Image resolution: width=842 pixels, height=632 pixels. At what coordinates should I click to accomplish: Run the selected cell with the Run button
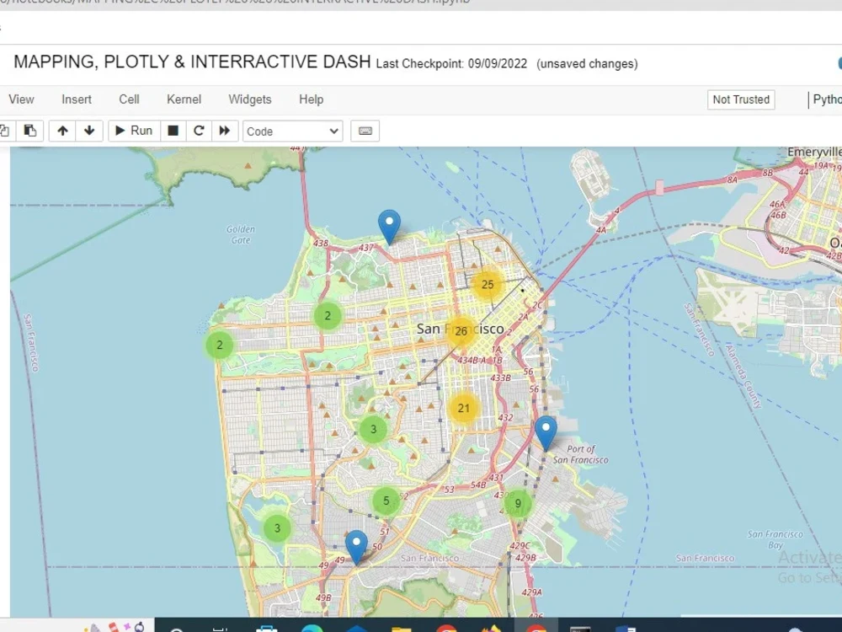click(133, 131)
